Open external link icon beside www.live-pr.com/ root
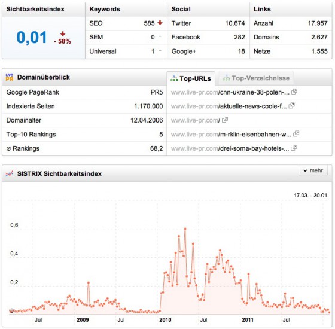The height and width of the screenshot is (329, 335). pos(225,120)
